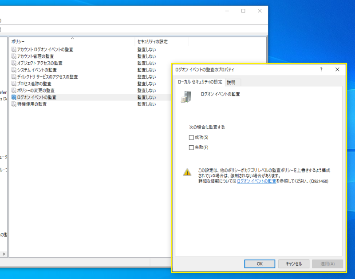
Task: Select the ディレクトリ サービスのアクセスの監査 policy name
Action: tap(47, 76)
